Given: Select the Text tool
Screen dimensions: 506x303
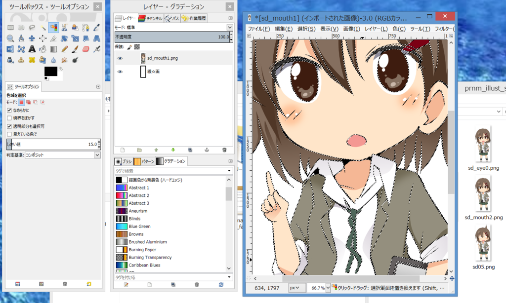Looking at the screenshot, I should point(32,49).
